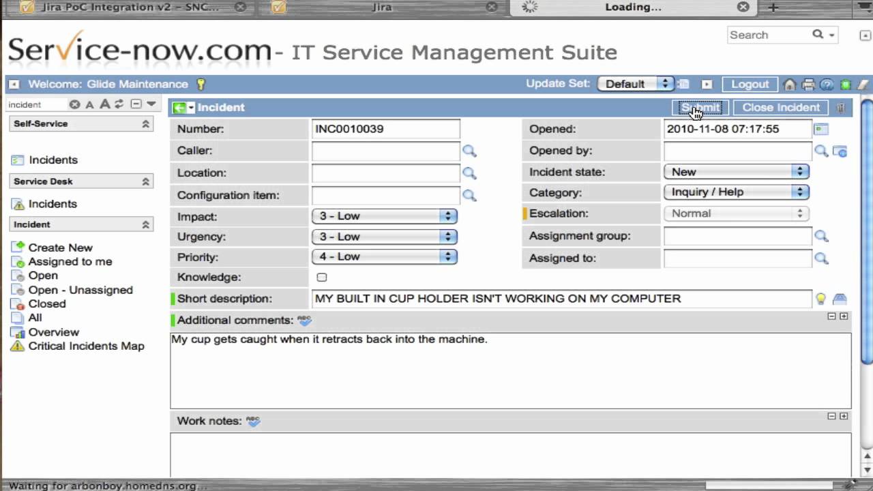873x491 pixels.
Task: Click the refresh navigator arrows icon
Action: (x=119, y=104)
